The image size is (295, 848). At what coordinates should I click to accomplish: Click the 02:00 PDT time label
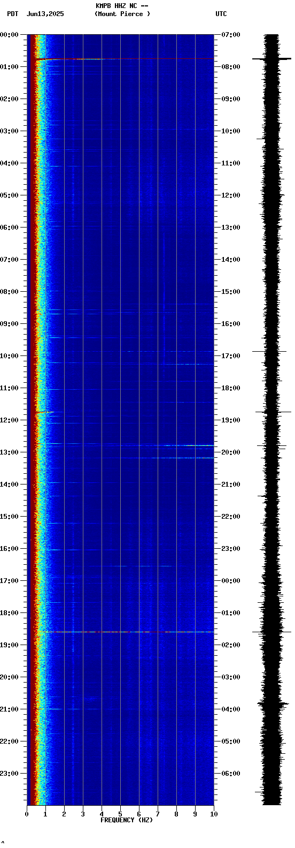[10, 99]
